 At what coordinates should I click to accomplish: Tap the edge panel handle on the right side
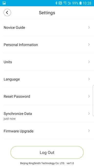(93, 100)
